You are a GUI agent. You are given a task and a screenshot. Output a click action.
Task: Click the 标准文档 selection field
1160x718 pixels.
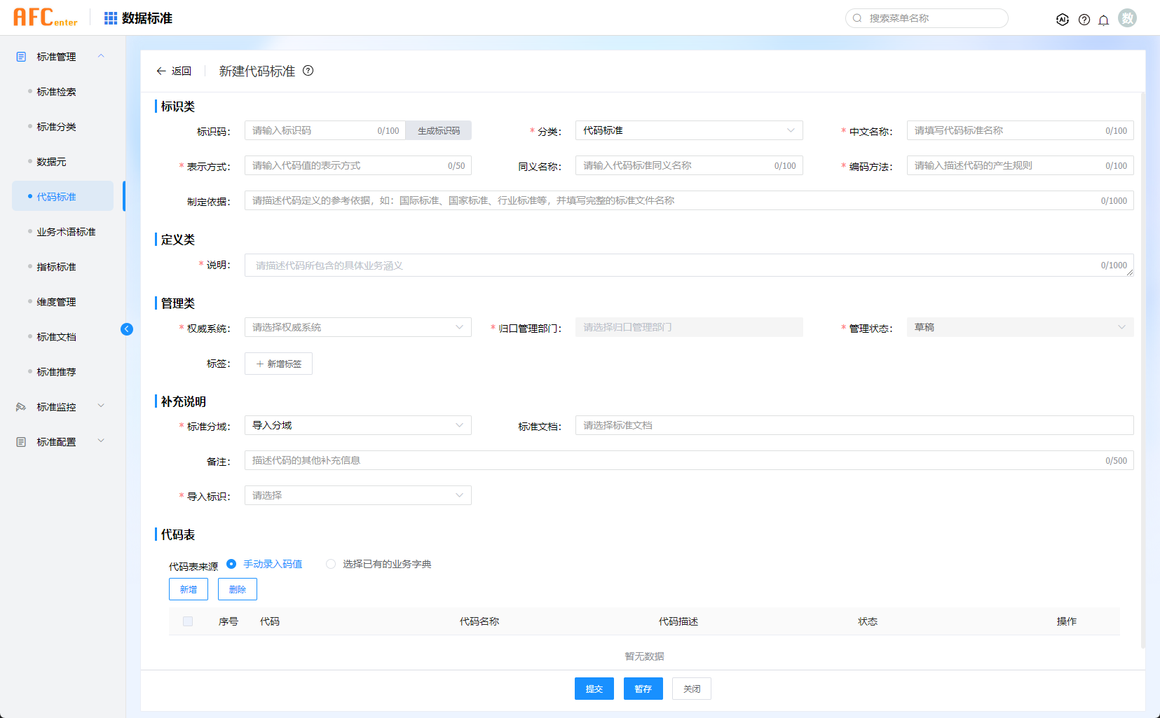point(854,425)
